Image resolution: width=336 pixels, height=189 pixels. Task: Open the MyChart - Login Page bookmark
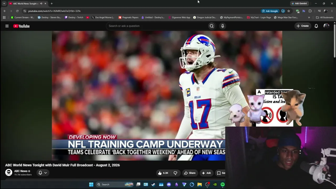point(259,18)
